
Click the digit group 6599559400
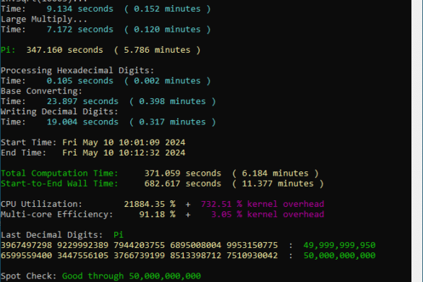pos(27,255)
